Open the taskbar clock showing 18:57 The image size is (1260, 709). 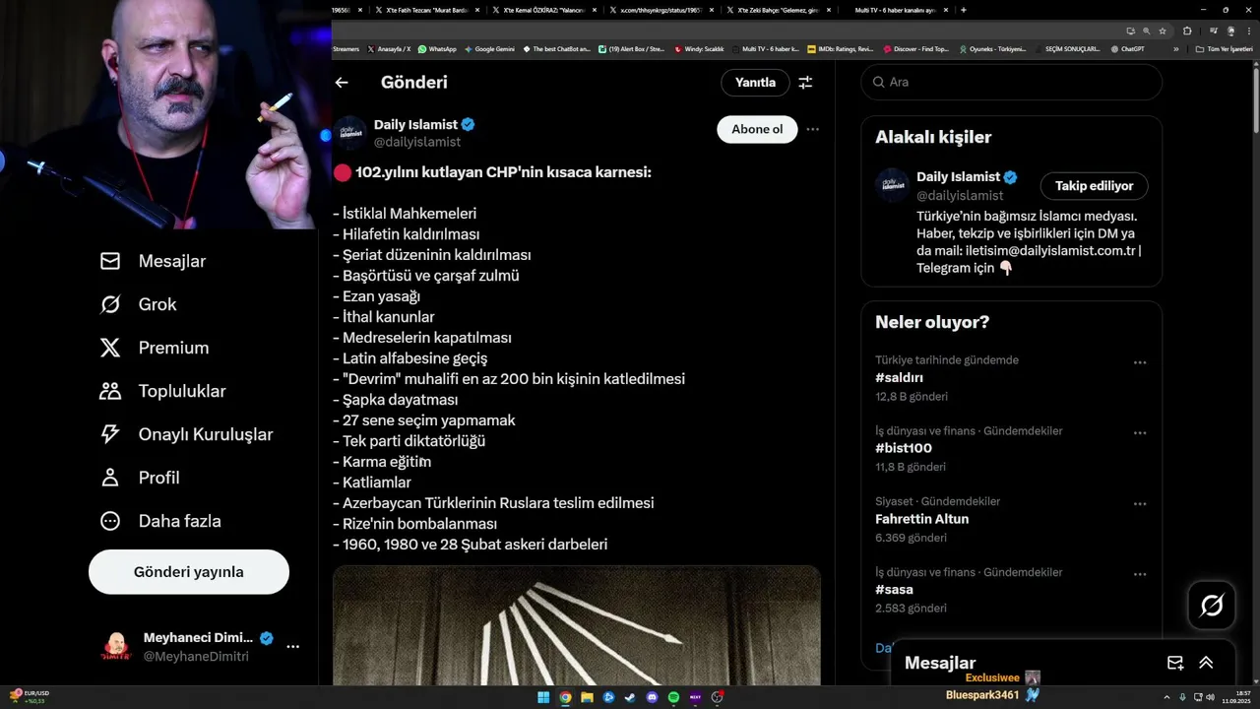point(1236,697)
